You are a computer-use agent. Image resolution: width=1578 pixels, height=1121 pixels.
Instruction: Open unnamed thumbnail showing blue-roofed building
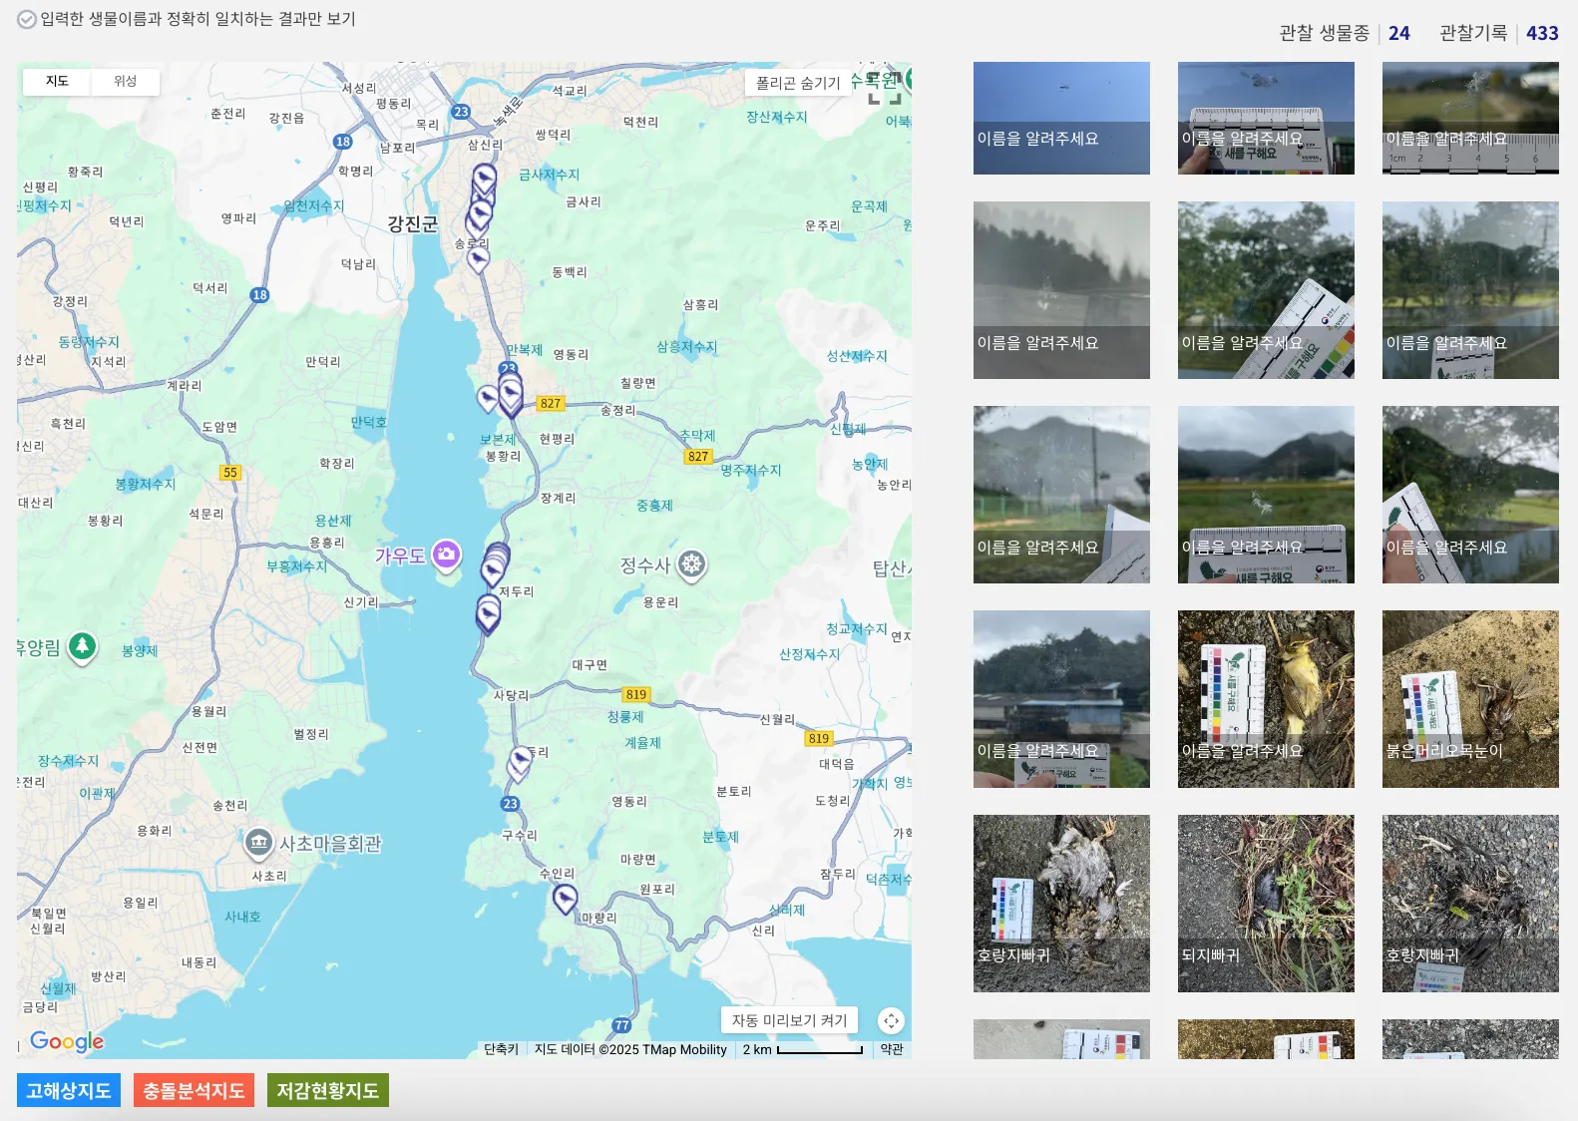click(x=1061, y=699)
